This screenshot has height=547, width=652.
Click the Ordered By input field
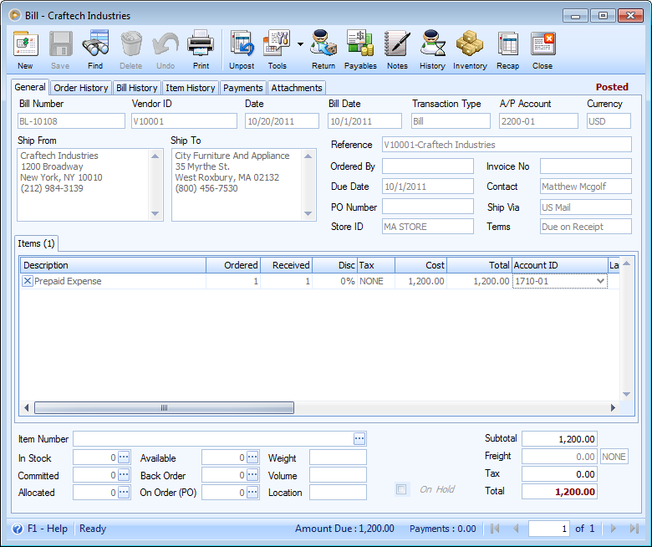tap(427, 166)
